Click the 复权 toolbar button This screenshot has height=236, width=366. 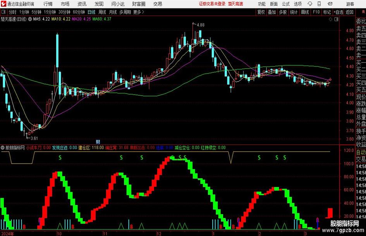[261, 12]
